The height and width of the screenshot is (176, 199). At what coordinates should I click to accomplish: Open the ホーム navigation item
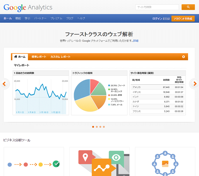point(8,18)
